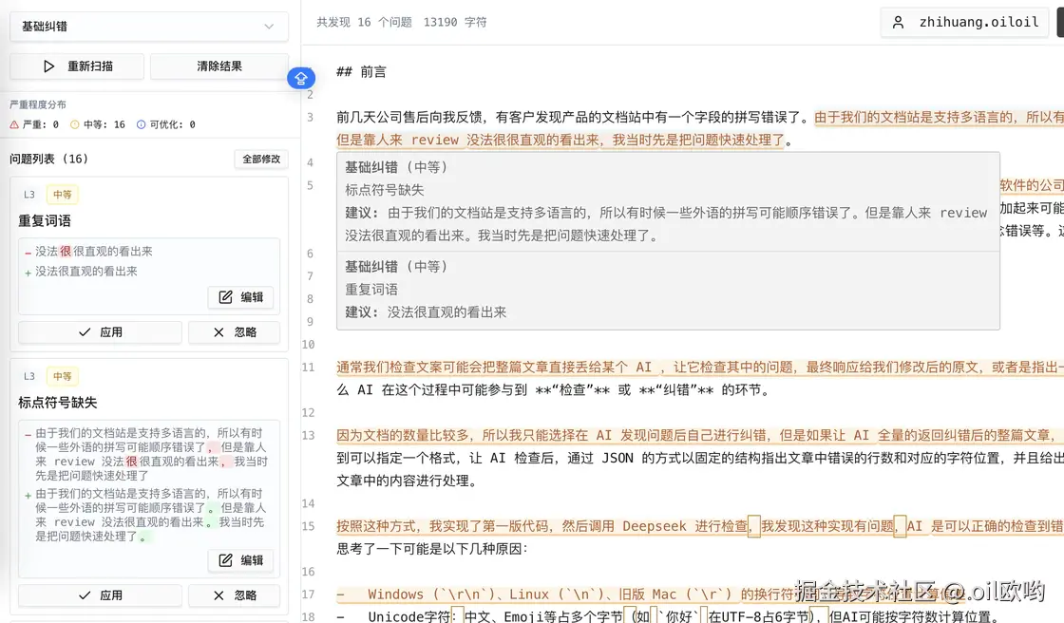Click the yellow circle medium-severity icon

pos(75,124)
